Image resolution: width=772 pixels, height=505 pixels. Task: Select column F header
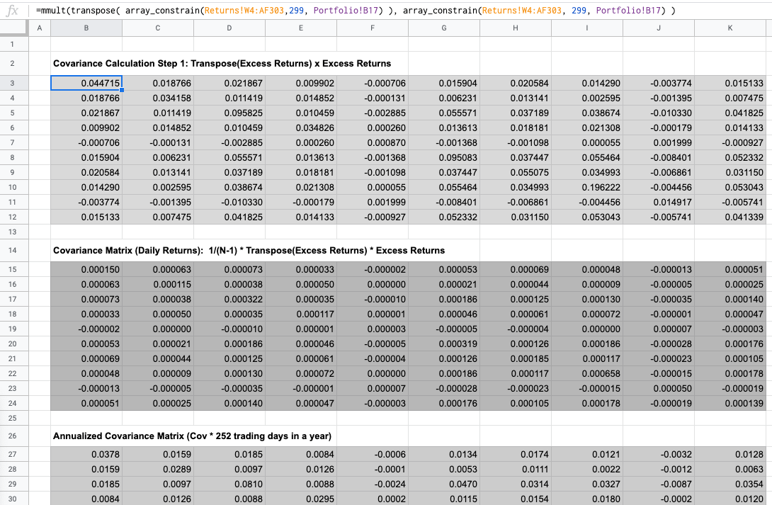tap(373, 28)
